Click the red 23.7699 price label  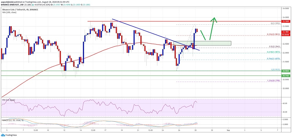(x=286, y=21)
